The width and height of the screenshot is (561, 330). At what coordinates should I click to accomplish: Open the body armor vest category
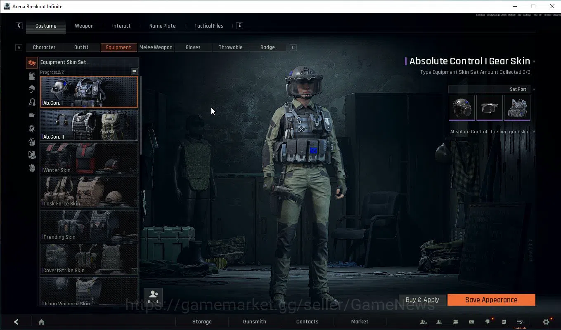32,76
